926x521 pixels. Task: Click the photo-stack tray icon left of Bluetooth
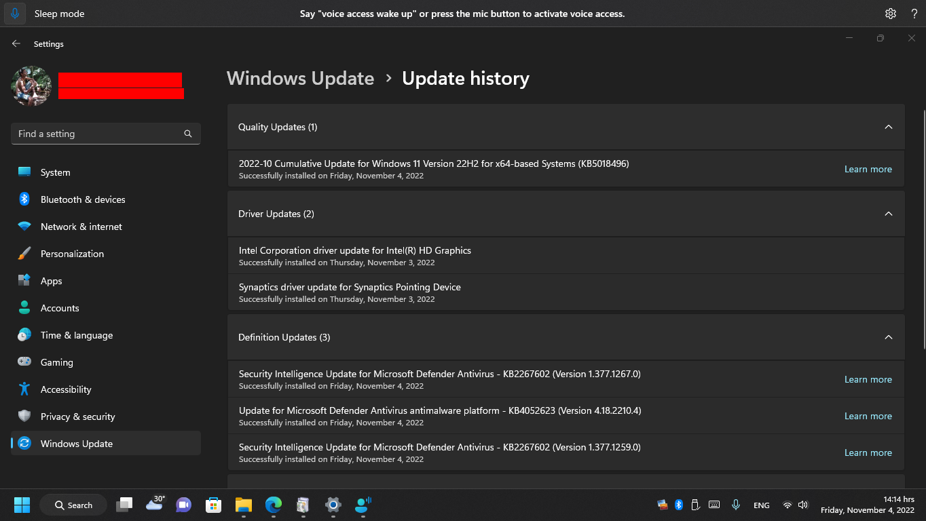pos(663,505)
